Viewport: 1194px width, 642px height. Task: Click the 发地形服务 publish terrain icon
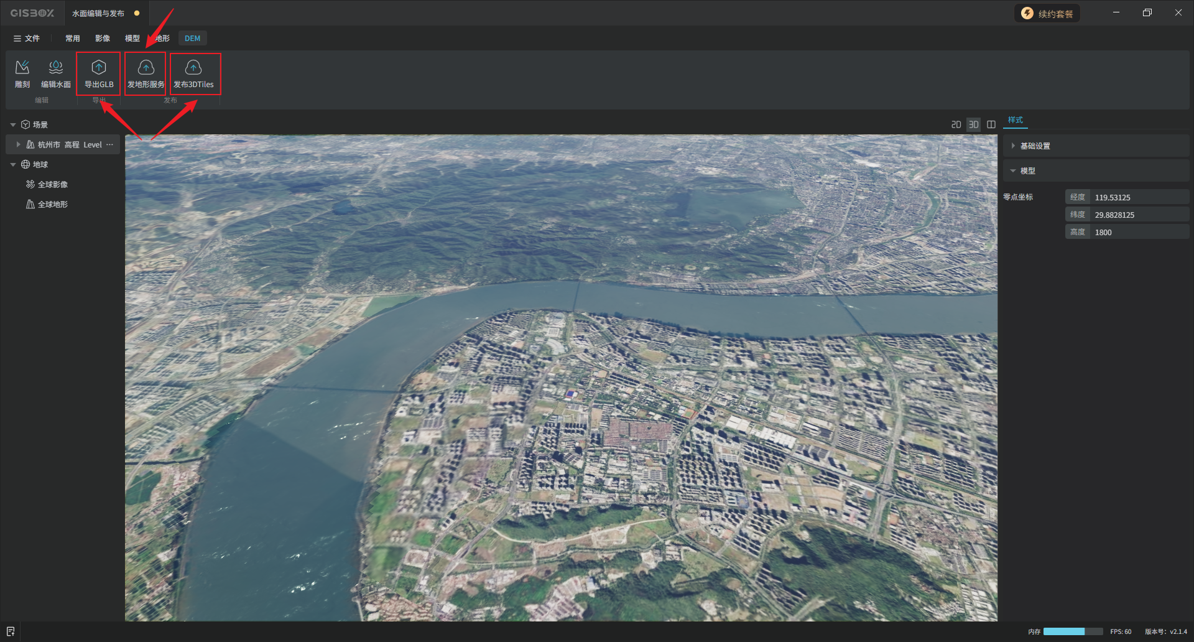tap(146, 73)
